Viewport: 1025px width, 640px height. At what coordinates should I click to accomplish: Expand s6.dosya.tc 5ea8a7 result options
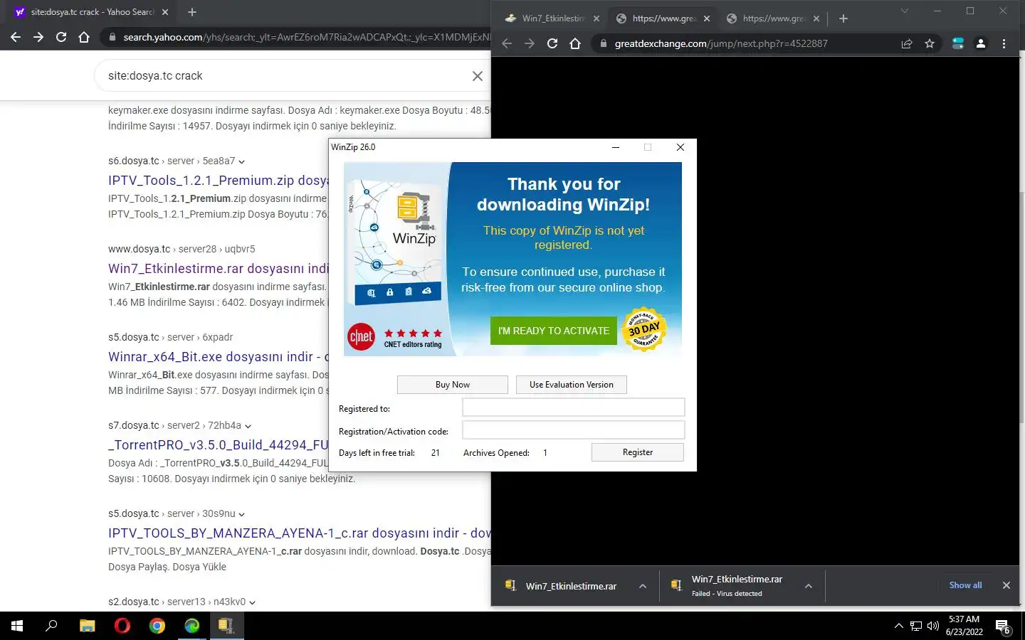[x=242, y=161]
